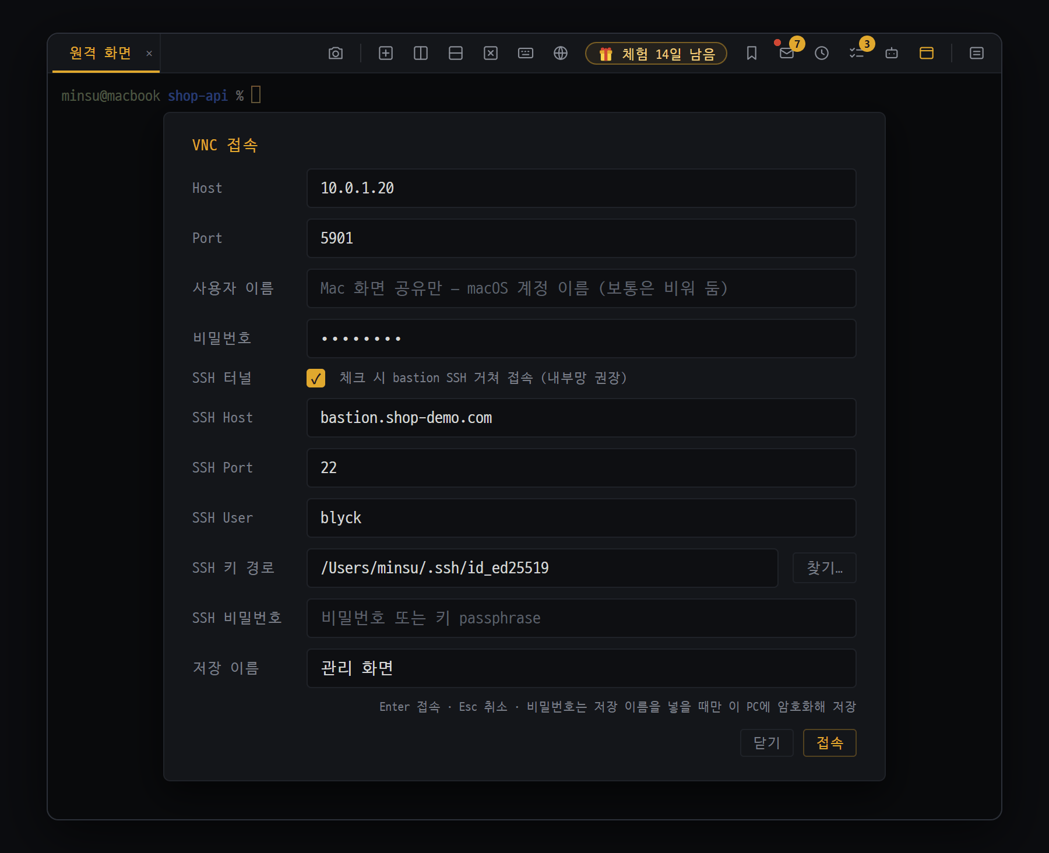The image size is (1049, 853).
Task: Uncheck the SSH 터널 checkbox
Action: [316, 378]
